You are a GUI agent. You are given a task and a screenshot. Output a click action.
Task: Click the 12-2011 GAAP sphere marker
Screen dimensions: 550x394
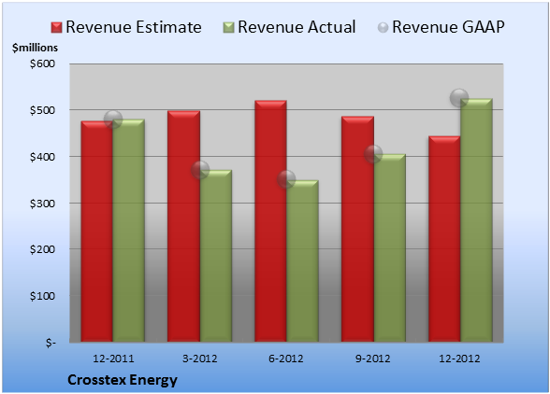point(113,120)
